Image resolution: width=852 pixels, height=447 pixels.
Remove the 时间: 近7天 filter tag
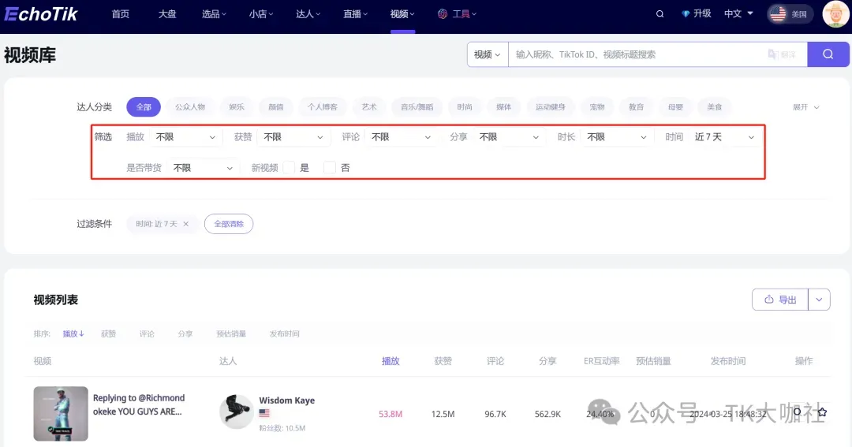[186, 224]
